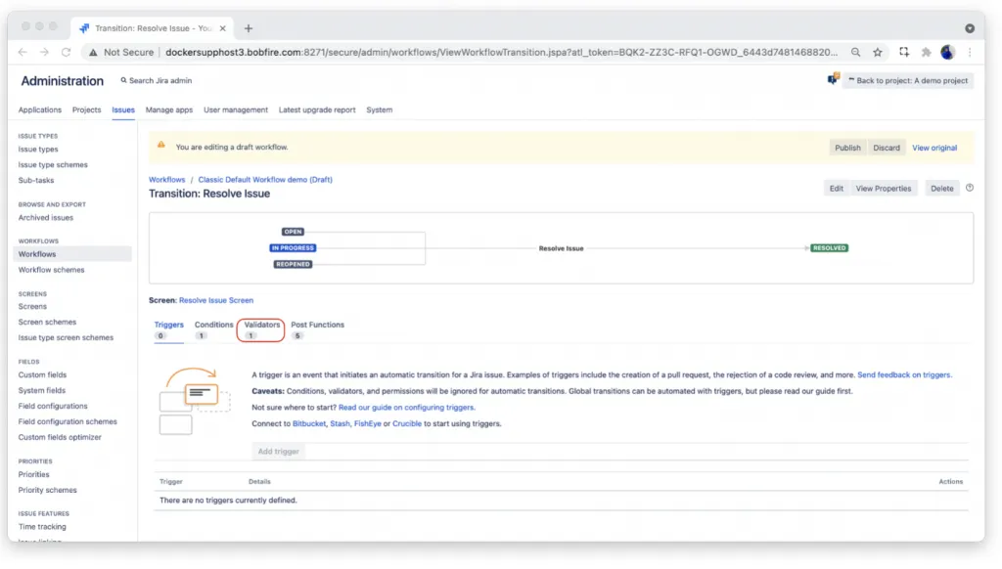
Task: Bookmark this page with the star icon
Action: coord(878,53)
